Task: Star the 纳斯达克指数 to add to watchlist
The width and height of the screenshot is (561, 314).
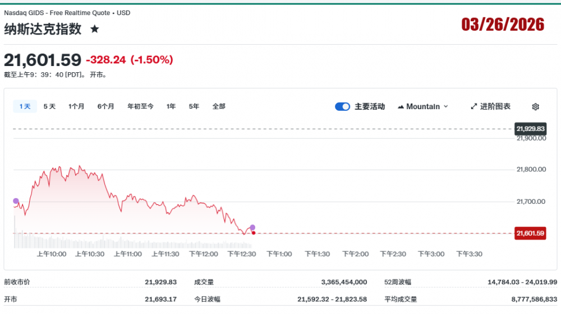Action: (x=95, y=29)
